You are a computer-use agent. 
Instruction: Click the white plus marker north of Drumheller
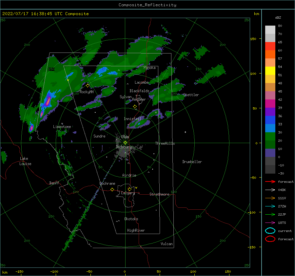pyautogui.click(x=185, y=132)
